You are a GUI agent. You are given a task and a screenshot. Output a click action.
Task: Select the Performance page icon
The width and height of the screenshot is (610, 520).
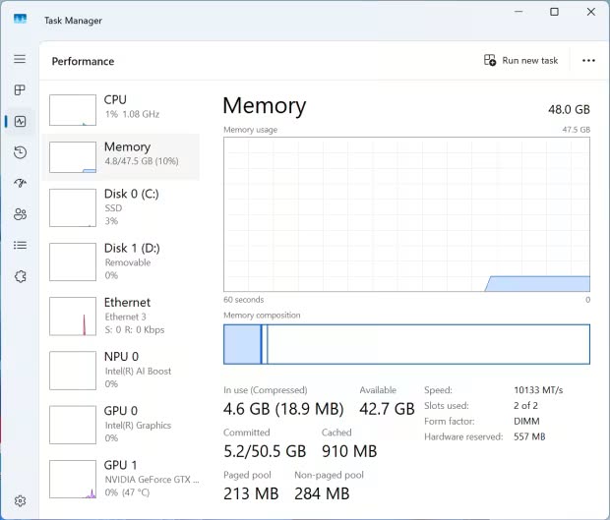(x=20, y=121)
